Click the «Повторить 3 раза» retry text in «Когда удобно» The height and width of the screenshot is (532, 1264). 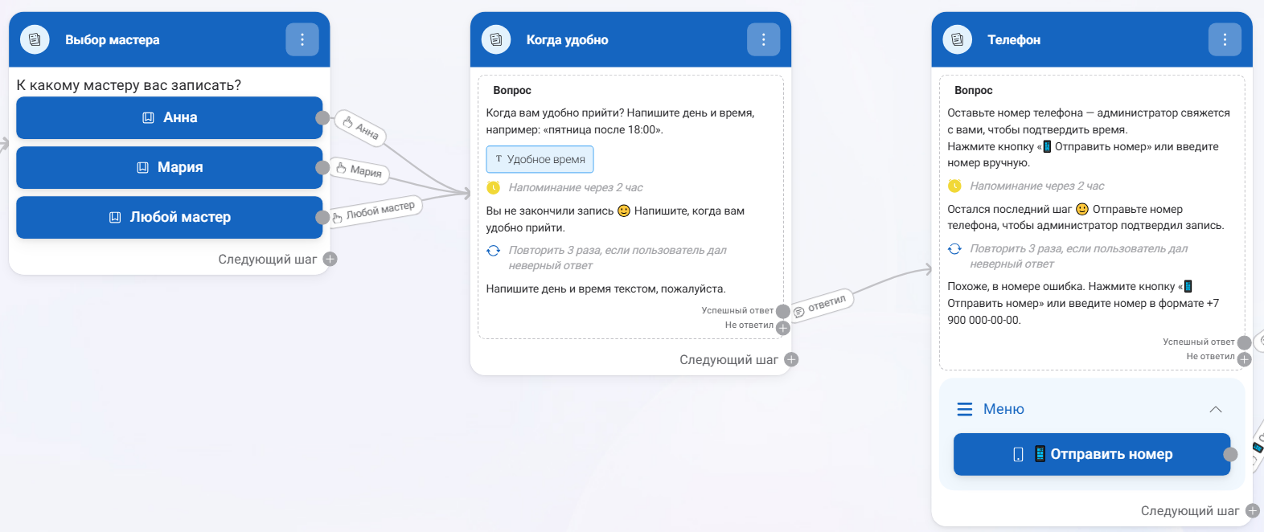tap(618, 258)
